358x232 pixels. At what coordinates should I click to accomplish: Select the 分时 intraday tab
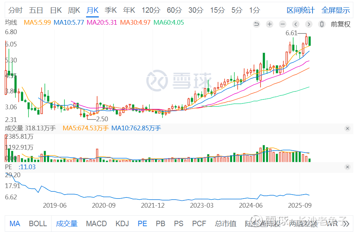[x=15, y=10]
